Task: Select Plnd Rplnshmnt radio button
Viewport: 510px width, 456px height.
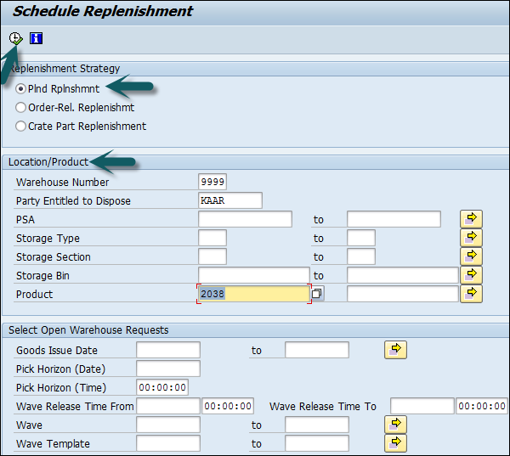Action: (x=21, y=89)
